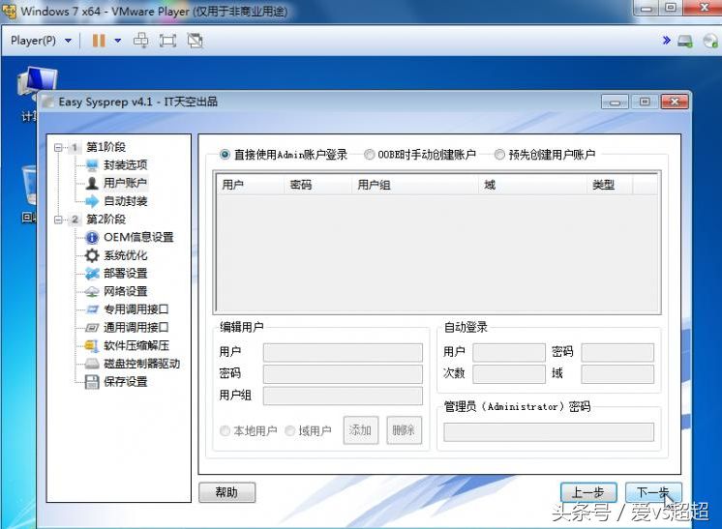Click the 封装选项 monitor icon
The height and width of the screenshot is (529, 722).
92,165
